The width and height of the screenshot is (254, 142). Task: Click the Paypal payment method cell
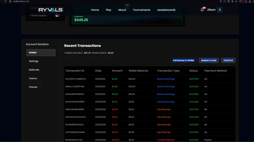click(x=208, y=140)
